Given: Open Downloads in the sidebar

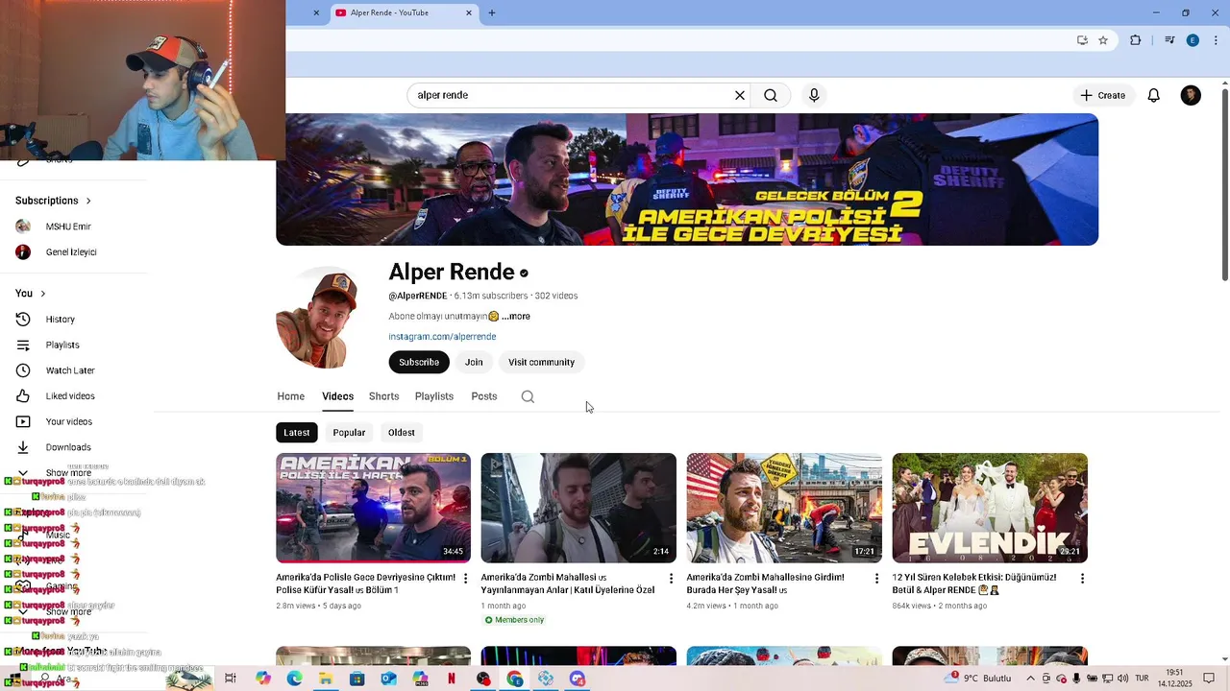Looking at the screenshot, I should [x=68, y=447].
